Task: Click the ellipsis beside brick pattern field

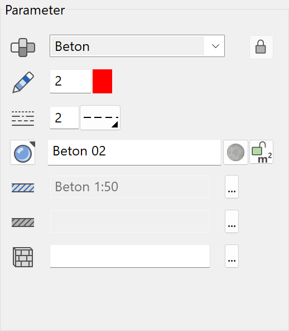Action: pos(232,256)
